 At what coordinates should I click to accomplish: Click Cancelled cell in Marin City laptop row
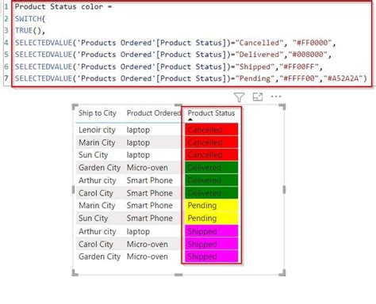point(211,142)
